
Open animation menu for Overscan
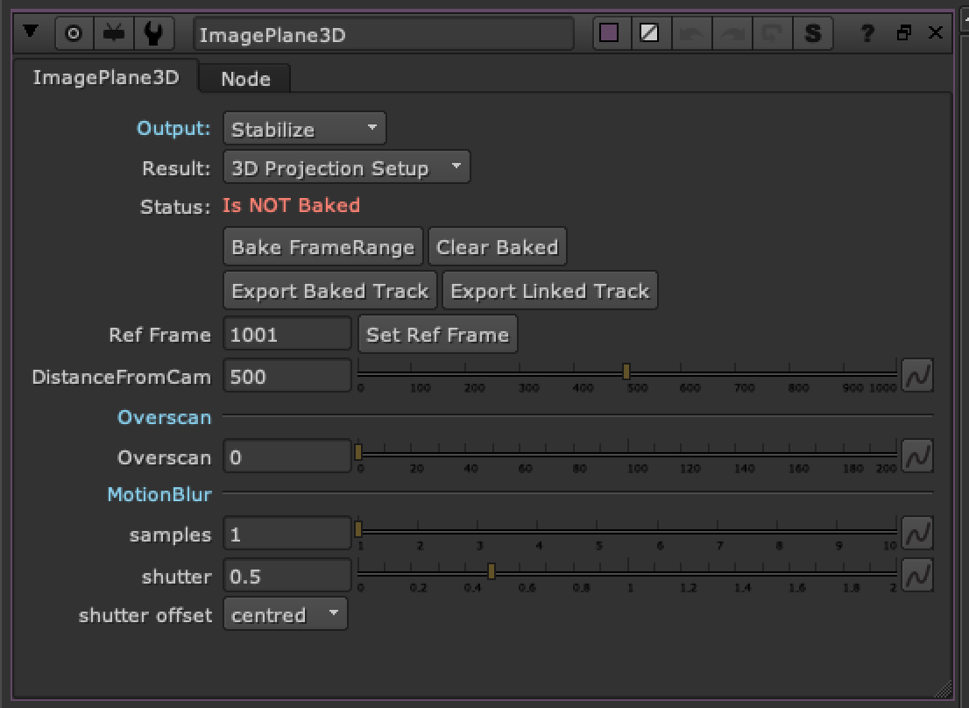click(x=917, y=457)
